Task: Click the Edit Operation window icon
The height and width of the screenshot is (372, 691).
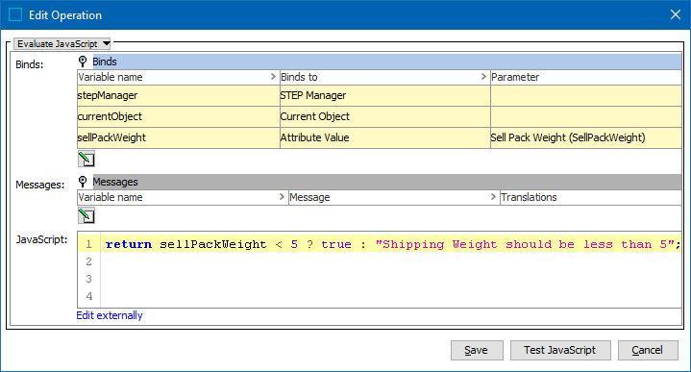Action: click(15, 15)
